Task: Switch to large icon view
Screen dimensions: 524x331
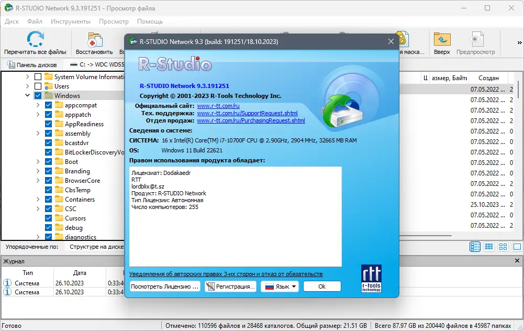Action: 517,247
